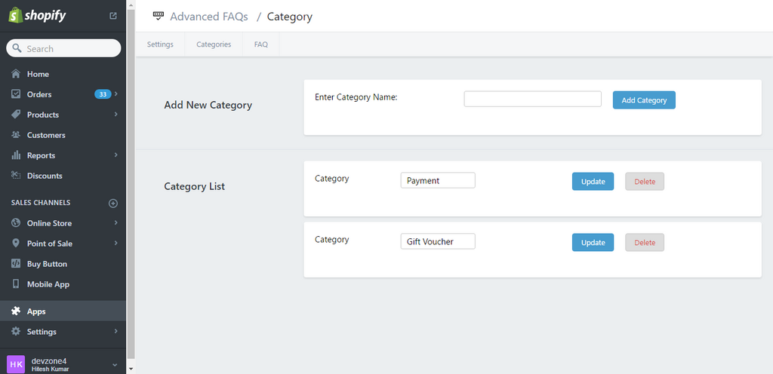The width and height of the screenshot is (773, 374).
Task: Open Apps via the puzzle piece icon
Action: (x=17, y=311)
